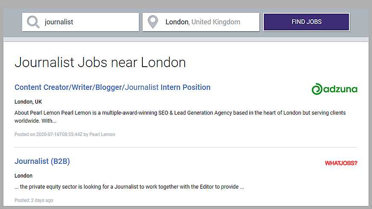Click the "London" location under Journalist (B2B)
This screenshot has height=209, width=372.
coord(24,176)
